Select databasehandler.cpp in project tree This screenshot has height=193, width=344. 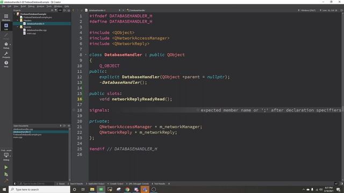(37, 30)
